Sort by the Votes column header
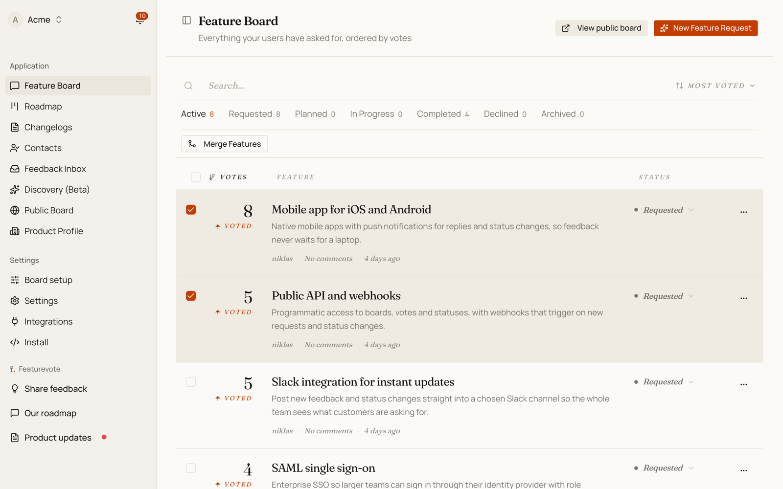Image resolution: width=783 pixels, height=489 pixels. click(228, 177)
